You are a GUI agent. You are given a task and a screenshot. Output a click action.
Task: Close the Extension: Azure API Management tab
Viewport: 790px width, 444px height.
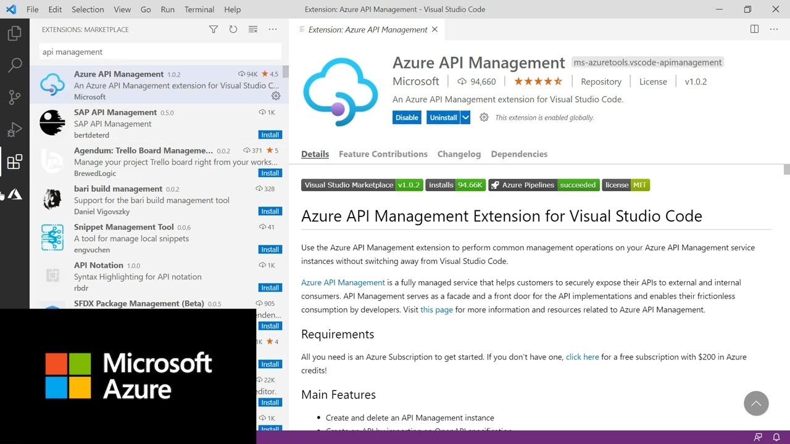(x=434, y=30)
